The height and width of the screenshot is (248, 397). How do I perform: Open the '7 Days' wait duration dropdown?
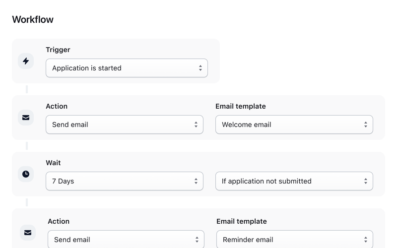(x=124, y=181)
